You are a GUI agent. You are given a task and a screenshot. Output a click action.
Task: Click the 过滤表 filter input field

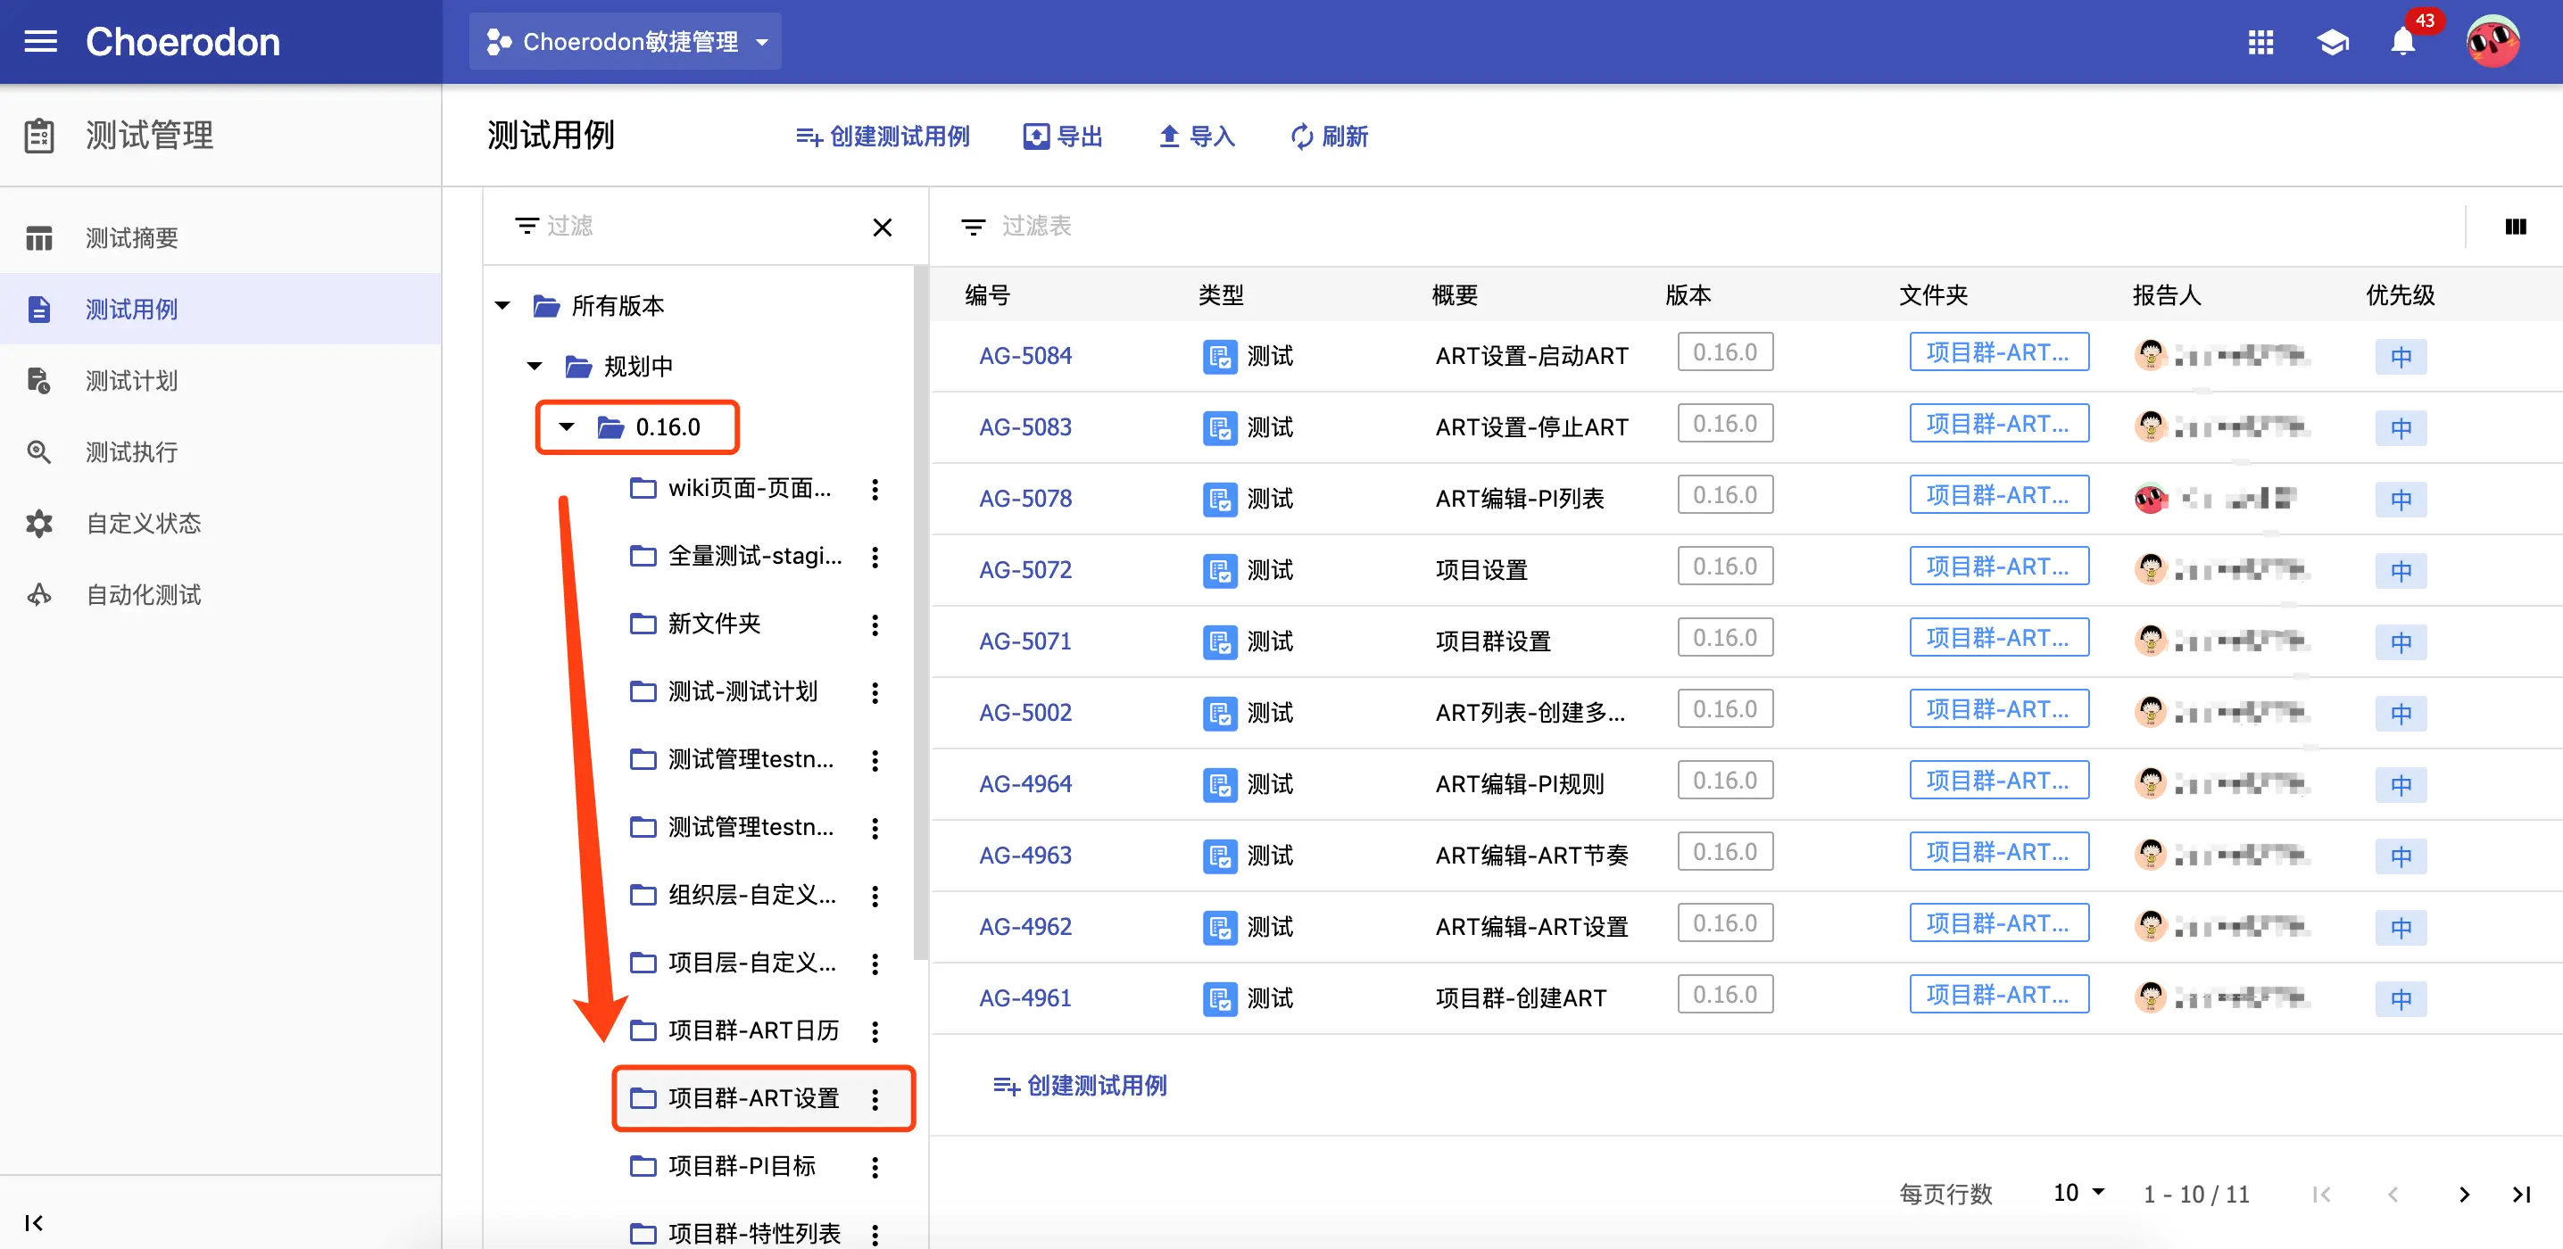[x=1036, y=227]
